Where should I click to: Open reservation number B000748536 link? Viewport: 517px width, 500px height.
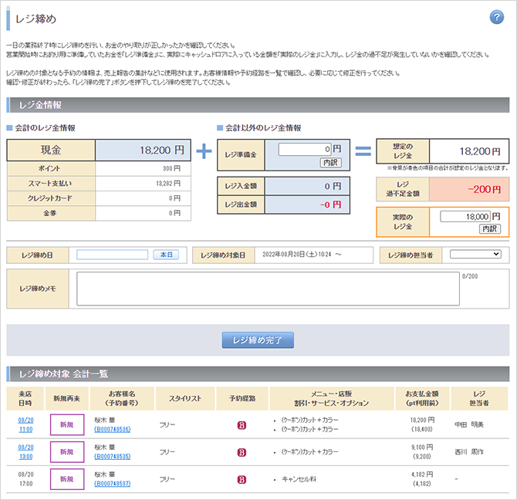tap(113, 429)
